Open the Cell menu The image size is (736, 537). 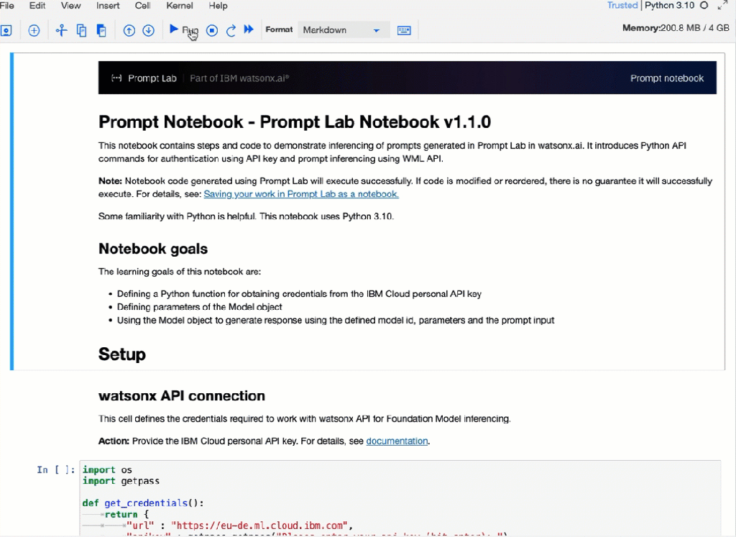coord(142,6)
